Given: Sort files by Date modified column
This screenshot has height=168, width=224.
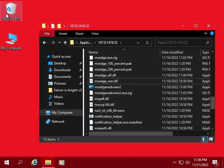Looking at the screenshot, I should [x=180, y=52].
